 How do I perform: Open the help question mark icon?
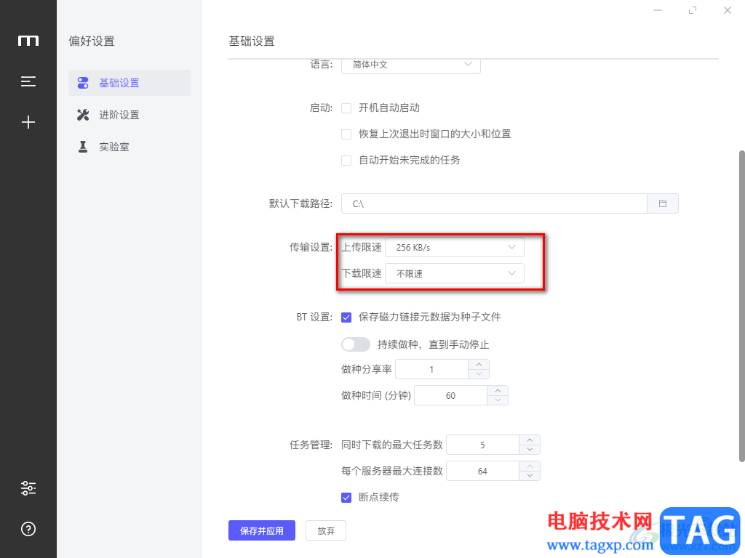[x=28, y=529]
